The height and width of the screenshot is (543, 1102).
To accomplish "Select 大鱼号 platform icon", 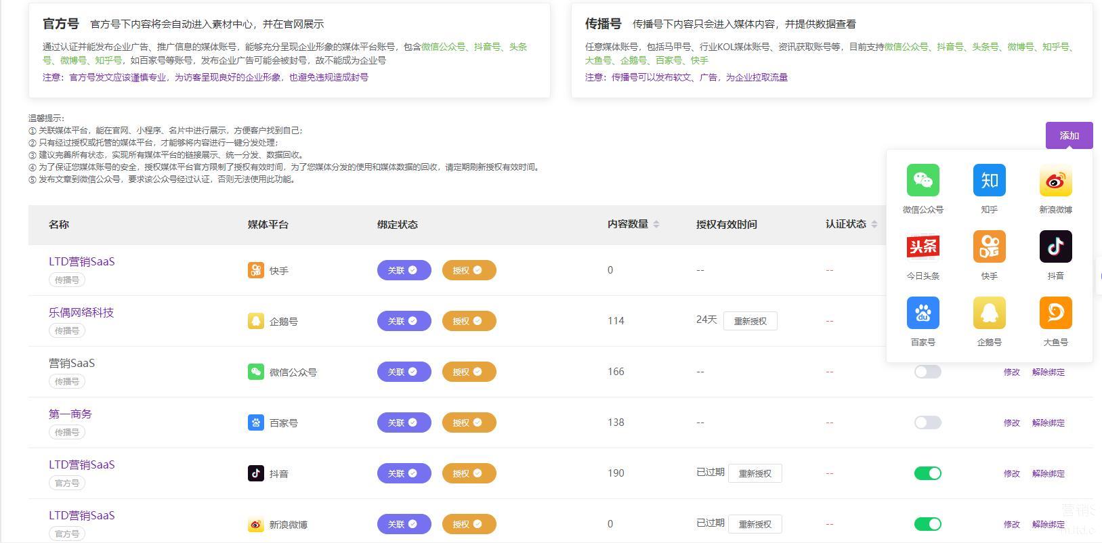I will coord(1055,313).
